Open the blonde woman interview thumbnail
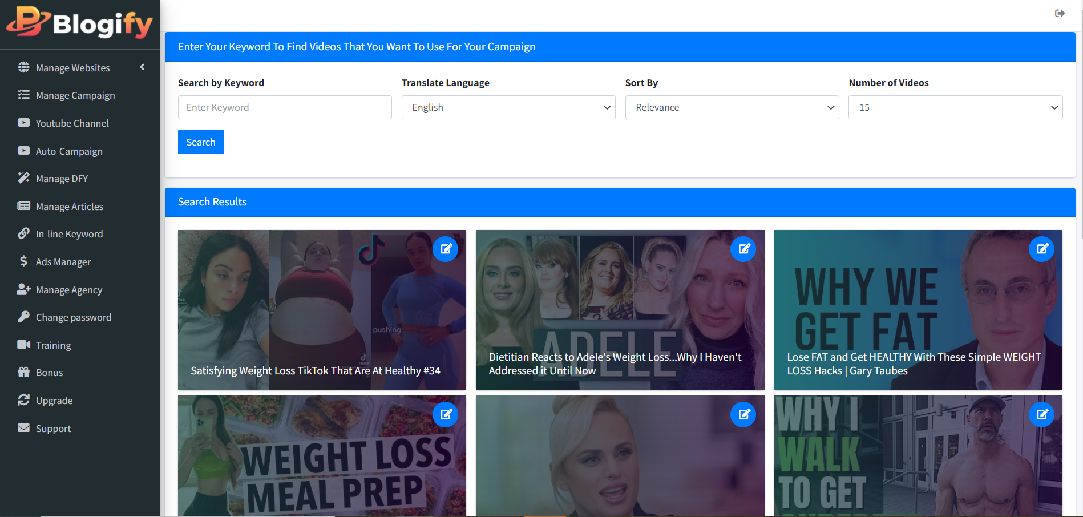 point(620,456)
